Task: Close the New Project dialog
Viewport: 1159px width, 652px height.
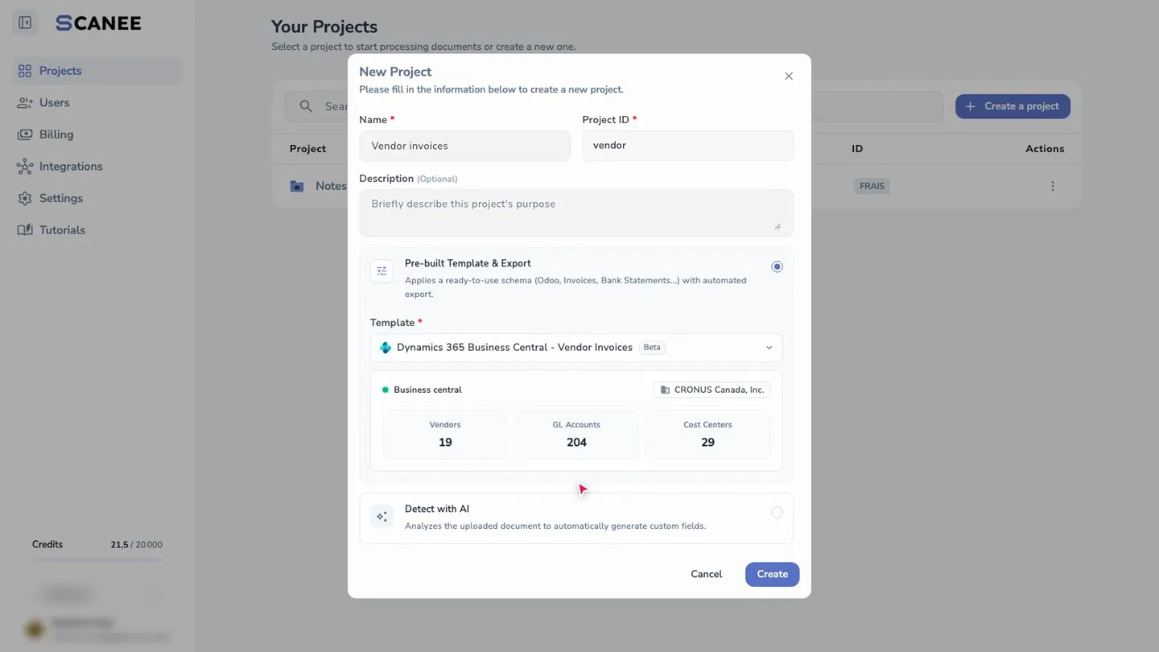Action: tap(789, 76)
